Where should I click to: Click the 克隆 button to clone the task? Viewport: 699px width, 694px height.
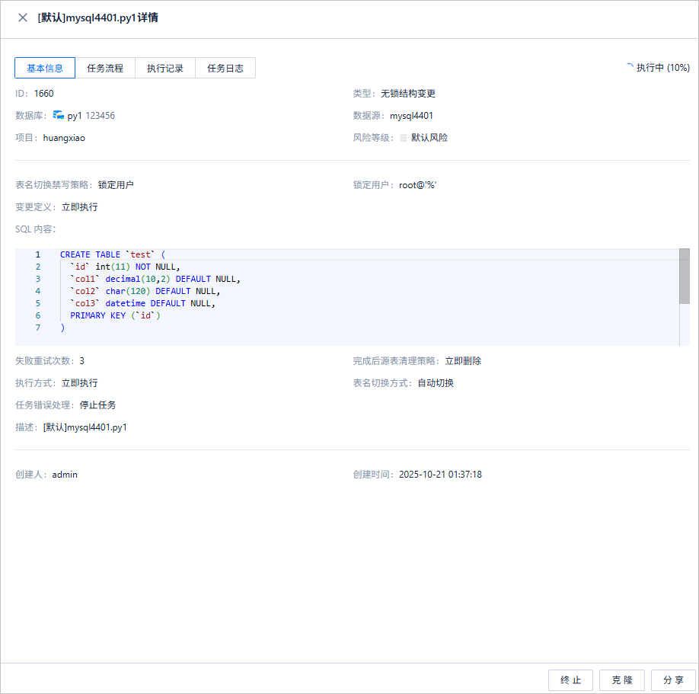click(x=622, y=680)
